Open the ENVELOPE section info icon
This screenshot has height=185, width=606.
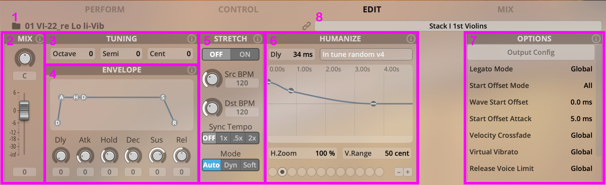(x=192, y=70)
